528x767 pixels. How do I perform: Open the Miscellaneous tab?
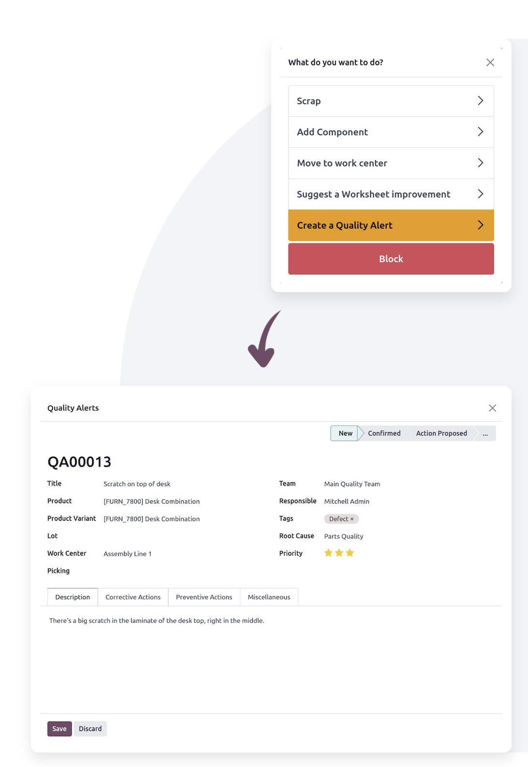click(x=269, y=597)
